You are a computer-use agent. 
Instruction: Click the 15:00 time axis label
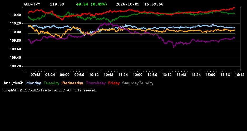pyautogui.click(x=210, y=75)
